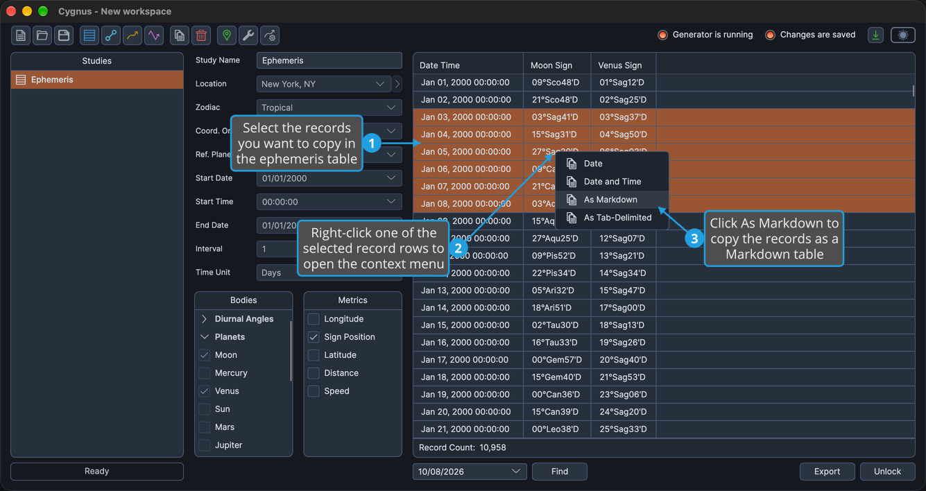Click the cyan two-node connection icon
Viewport: 926px width, 491px height.
(110, 35)
